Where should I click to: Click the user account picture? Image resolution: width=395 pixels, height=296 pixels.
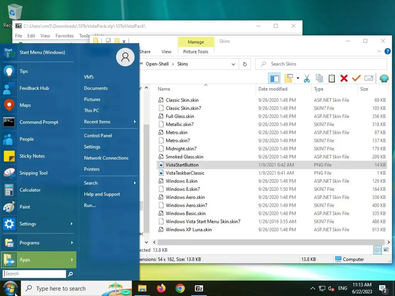[x=125, y=57]
